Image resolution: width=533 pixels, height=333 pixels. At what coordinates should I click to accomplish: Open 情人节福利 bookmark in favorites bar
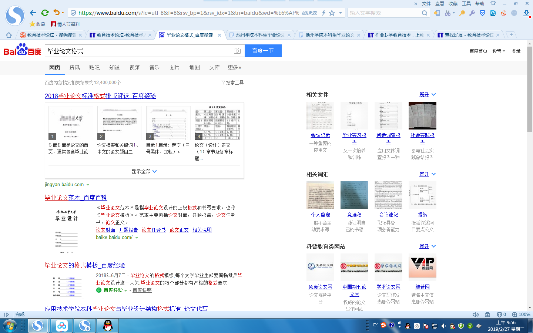tap(65, 24)
